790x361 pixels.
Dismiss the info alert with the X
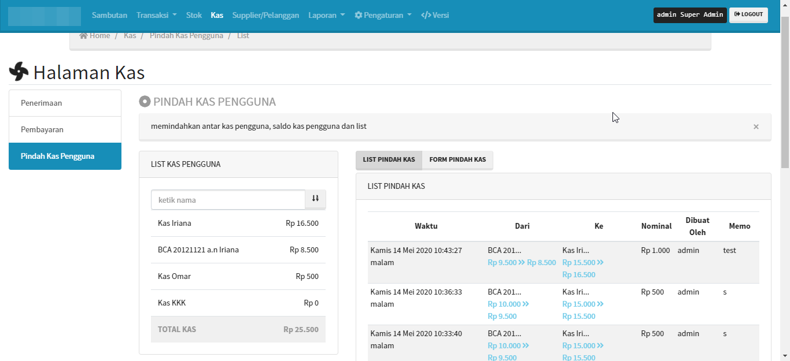pos(755,126)
